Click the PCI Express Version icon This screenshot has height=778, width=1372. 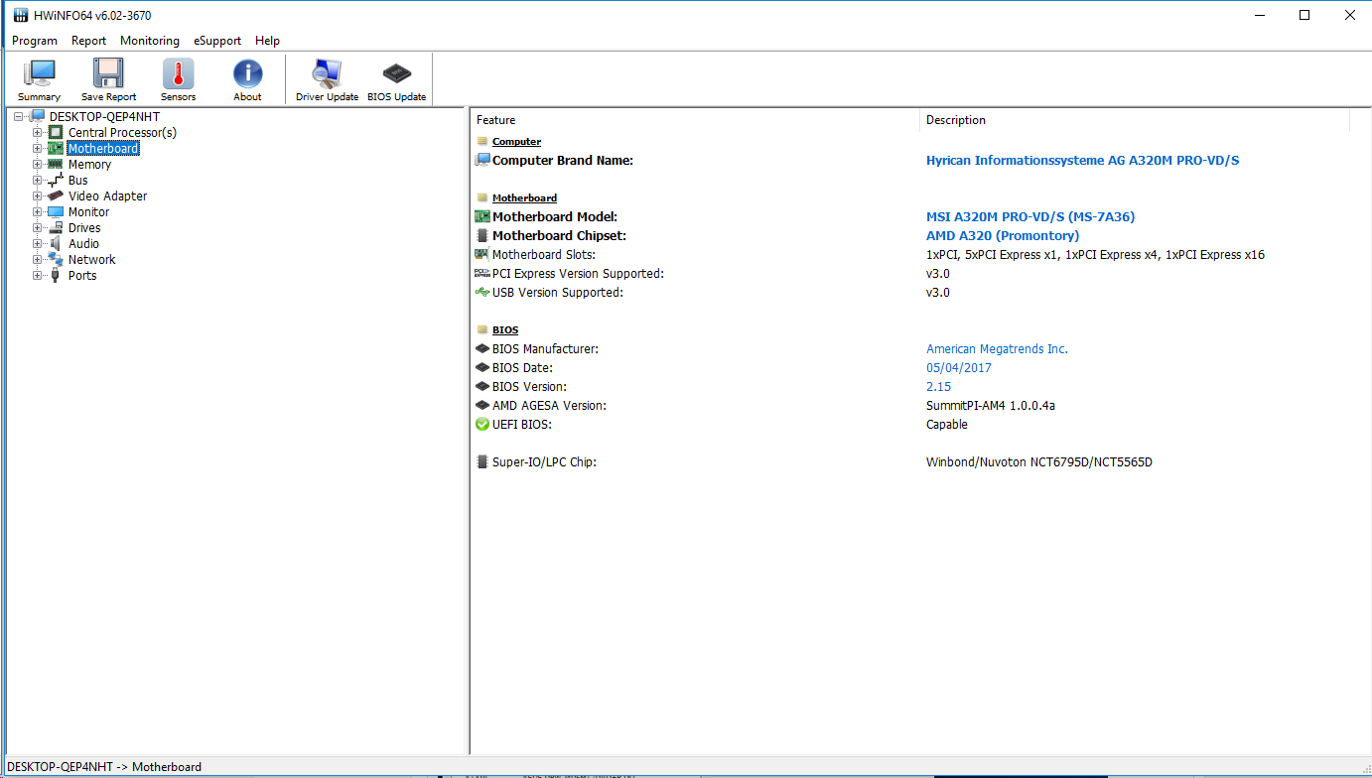point(482,273)
